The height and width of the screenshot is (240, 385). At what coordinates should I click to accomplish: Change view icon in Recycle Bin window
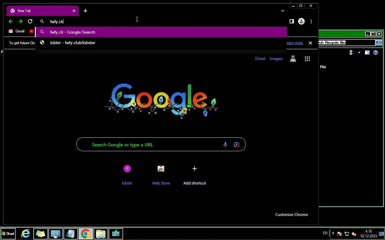(352, 52)
